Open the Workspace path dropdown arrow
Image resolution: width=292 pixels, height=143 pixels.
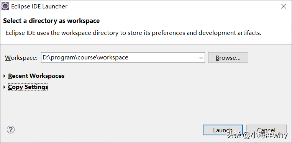201,58
